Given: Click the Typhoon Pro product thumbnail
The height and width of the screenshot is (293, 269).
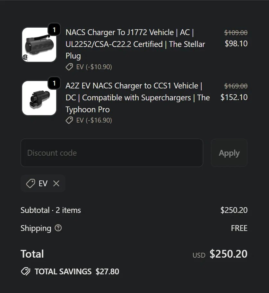Looking at the screenshot, I should (x=39, y=98).
